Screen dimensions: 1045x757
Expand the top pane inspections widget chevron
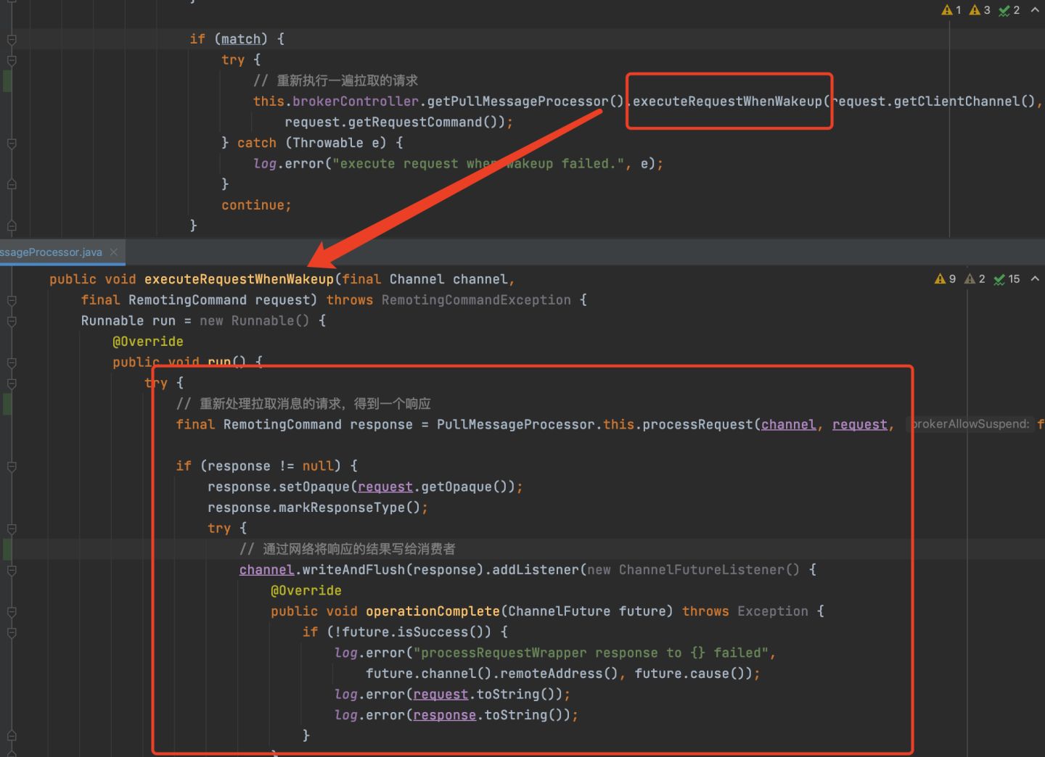[1035, 10]
